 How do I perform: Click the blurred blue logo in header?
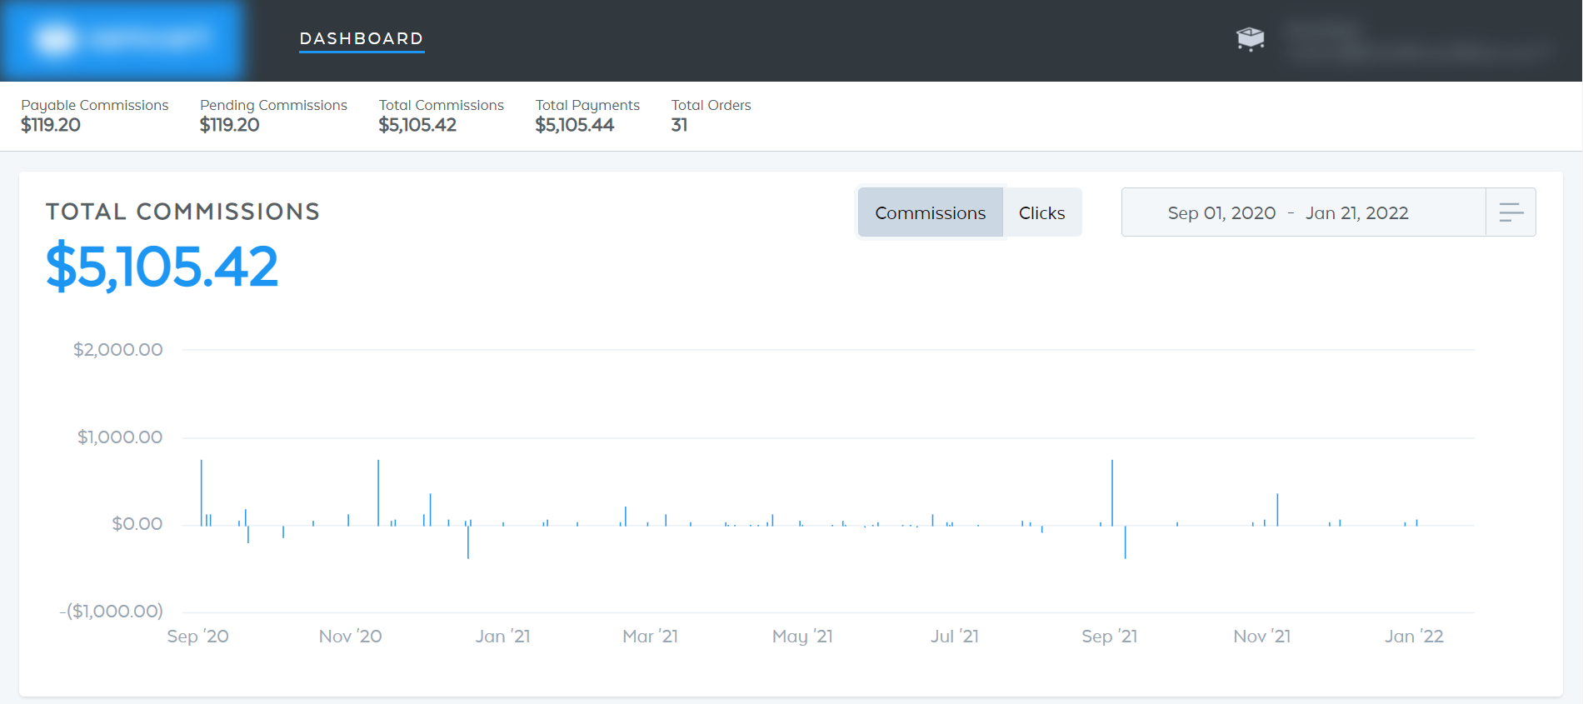tap(122, 39)
